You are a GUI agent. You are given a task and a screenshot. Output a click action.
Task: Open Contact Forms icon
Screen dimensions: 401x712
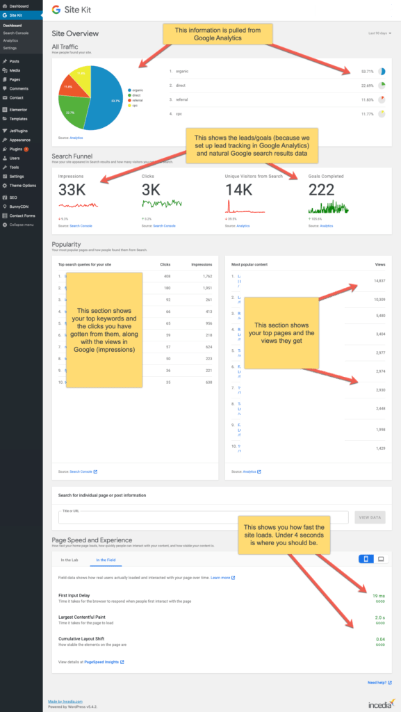(5, 216)
